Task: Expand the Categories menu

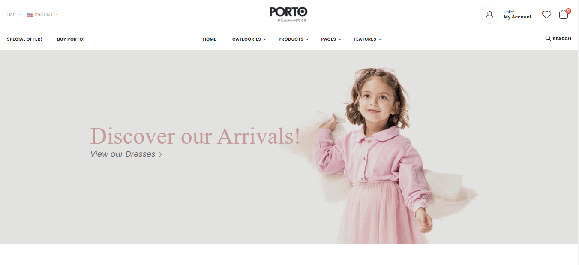Action: pos(249,39)
